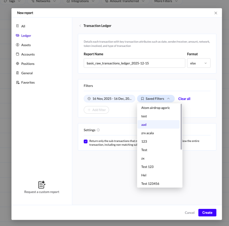Click the Assets coin icon
This screenshot has height=226, width=229.
tap(17, 45)
